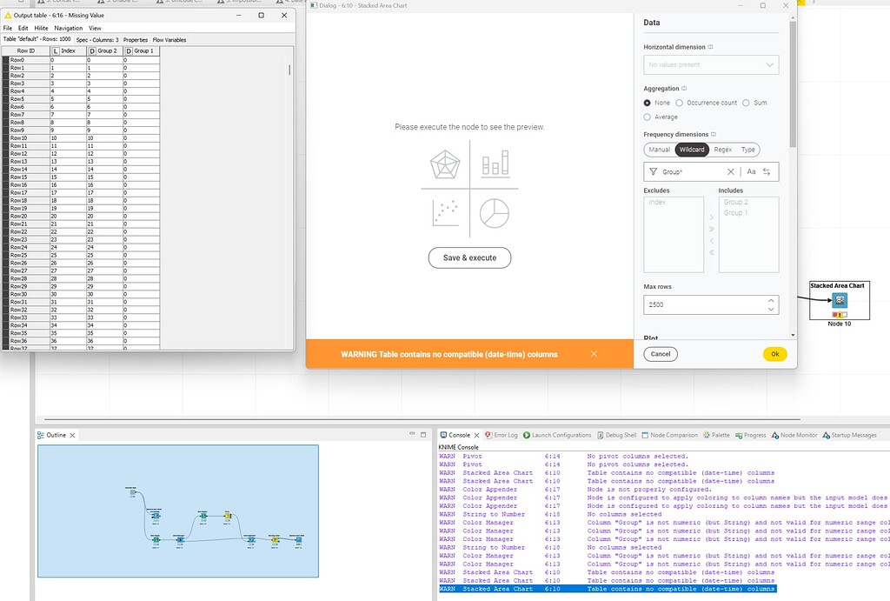Click the move all right double-chevron
Screen dimensions: 890x601
tap(711, 229)
